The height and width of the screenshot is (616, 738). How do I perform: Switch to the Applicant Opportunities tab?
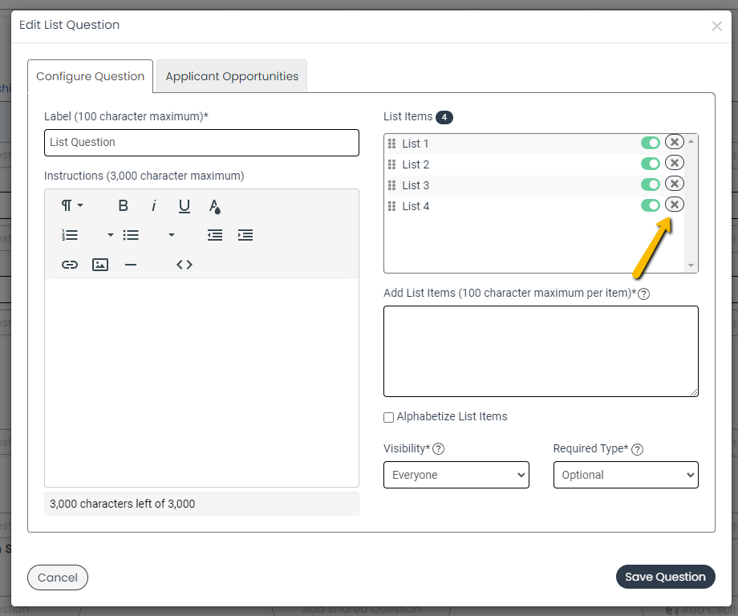pos(231,76)
